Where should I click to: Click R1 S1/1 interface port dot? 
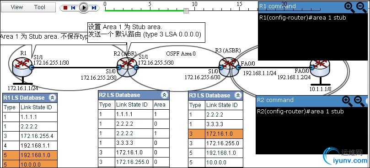click(x=32, y=68)
